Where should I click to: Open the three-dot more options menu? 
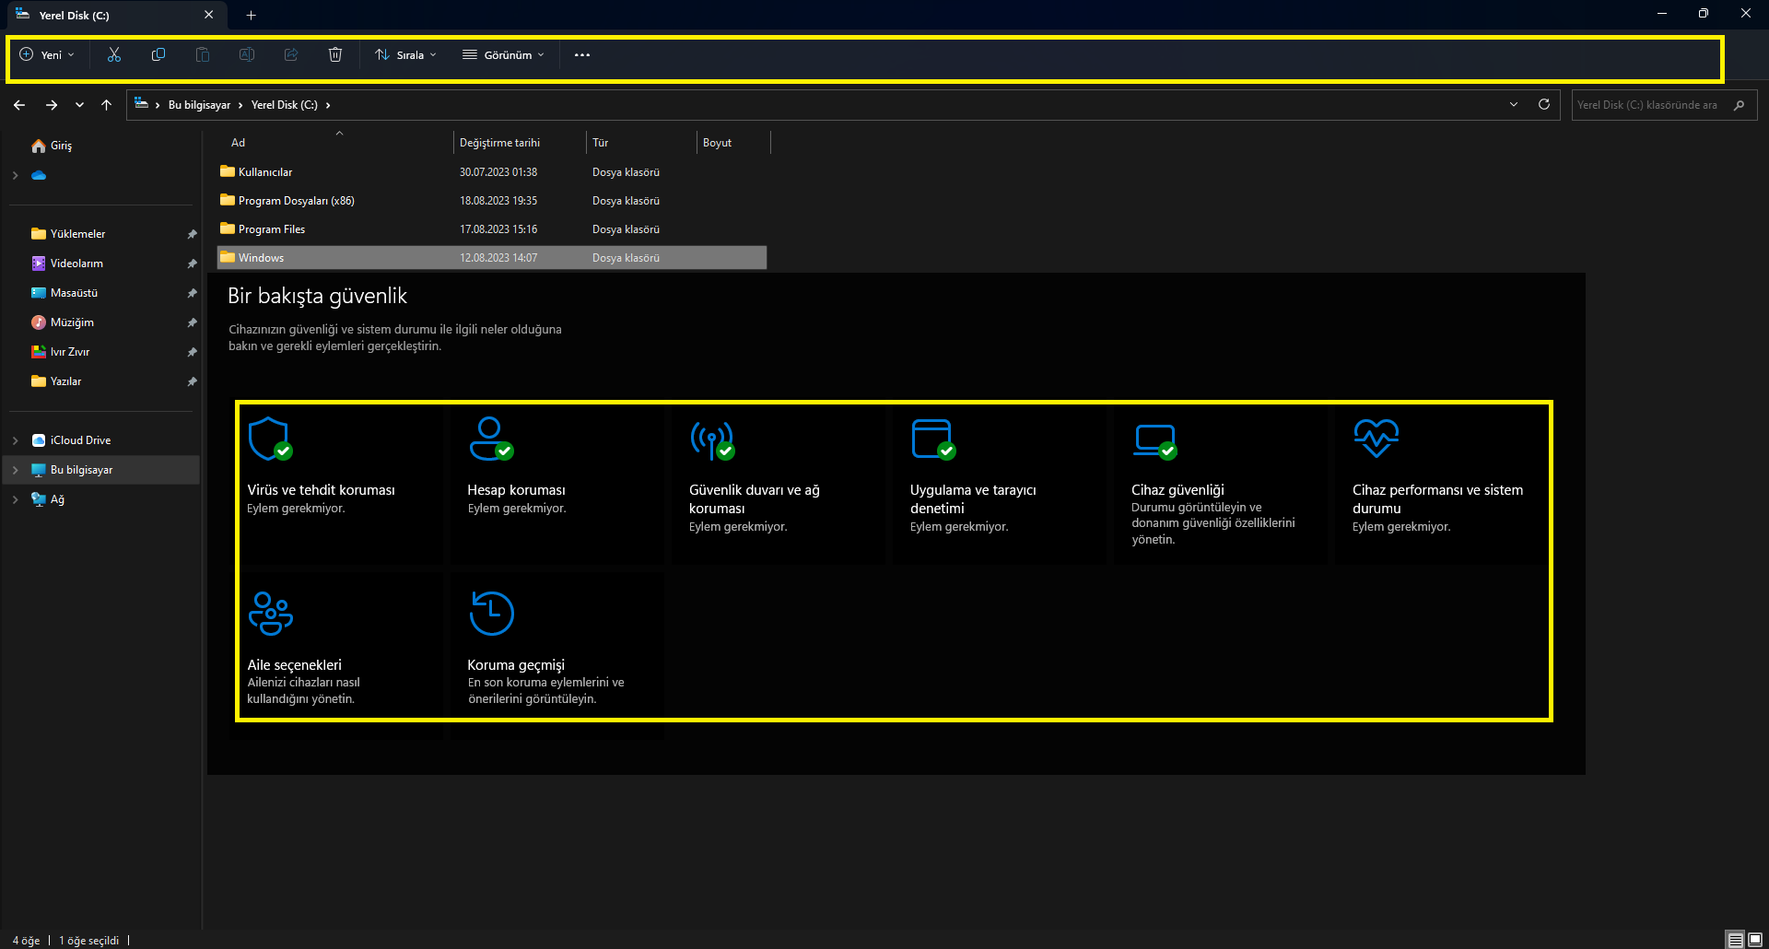582,55
